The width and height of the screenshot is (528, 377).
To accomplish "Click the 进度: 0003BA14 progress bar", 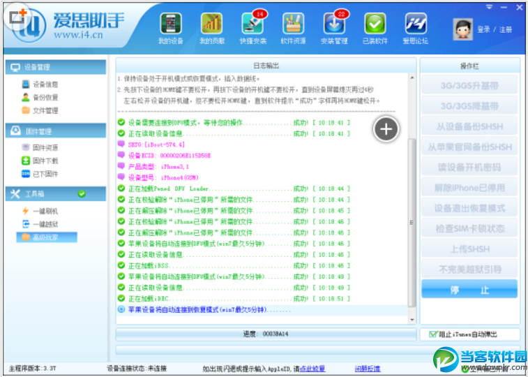I will click(x=266, y=334).
